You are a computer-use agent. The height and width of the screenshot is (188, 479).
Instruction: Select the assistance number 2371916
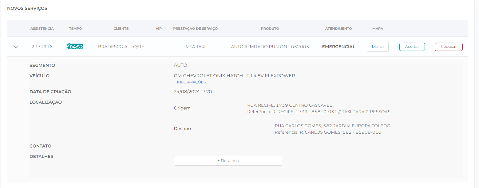[x=42, y=47]
